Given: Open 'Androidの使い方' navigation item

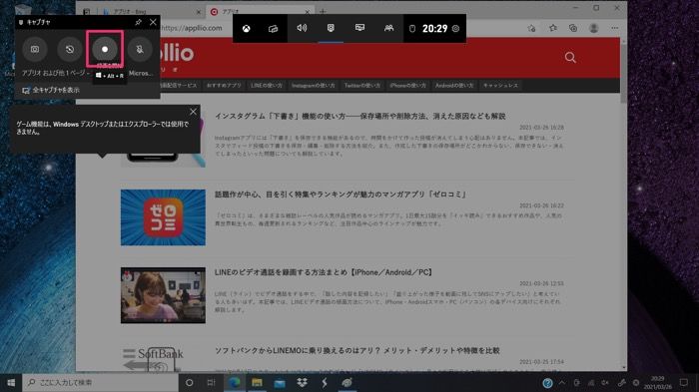Looking at the screenshot, I should [454, 85].
